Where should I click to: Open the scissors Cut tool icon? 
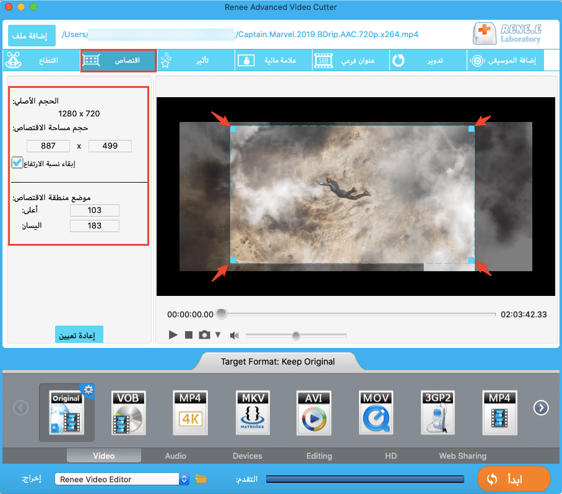[13, 60]
